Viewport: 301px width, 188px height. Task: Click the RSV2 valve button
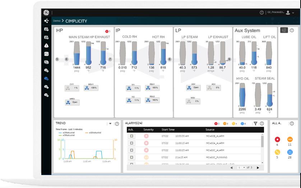[152, 100]
